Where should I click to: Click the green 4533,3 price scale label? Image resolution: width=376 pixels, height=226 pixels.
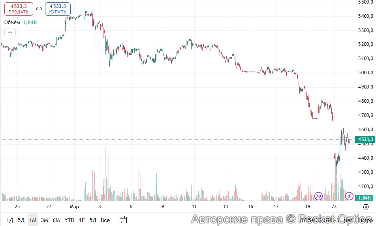(x=364, y=139)
